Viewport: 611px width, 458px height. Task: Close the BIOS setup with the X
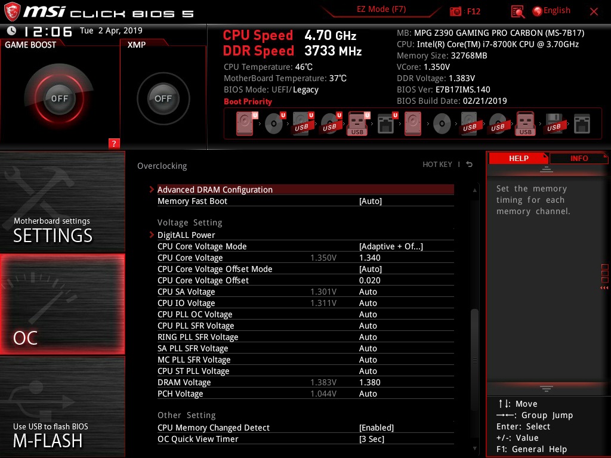pos(594,12)
